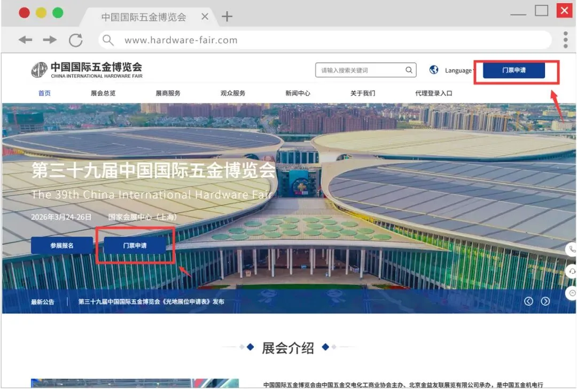Open the browser three-dot menu

[x=565, y=40]
